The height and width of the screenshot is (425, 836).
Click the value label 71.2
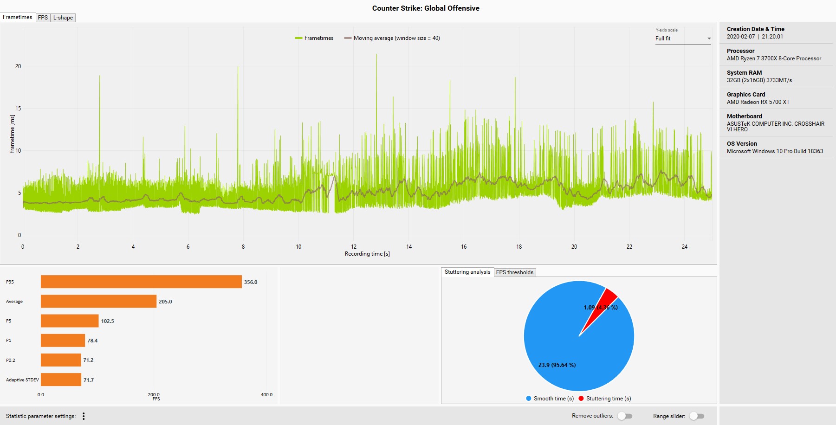88,360
